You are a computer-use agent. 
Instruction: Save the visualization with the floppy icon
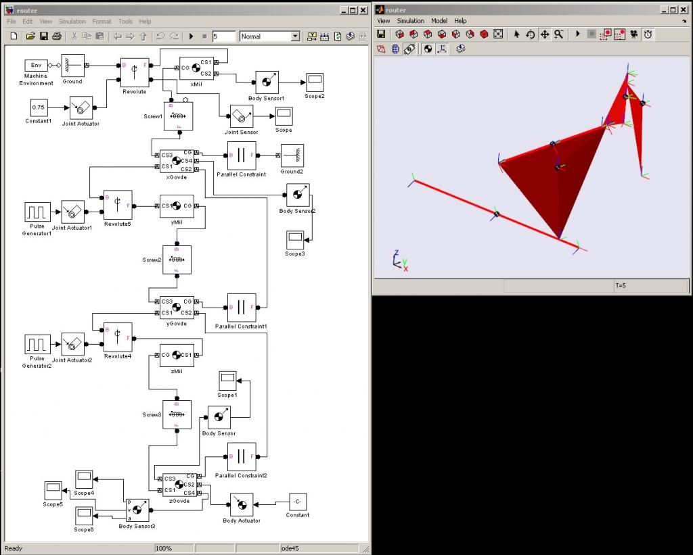(381, 34)
